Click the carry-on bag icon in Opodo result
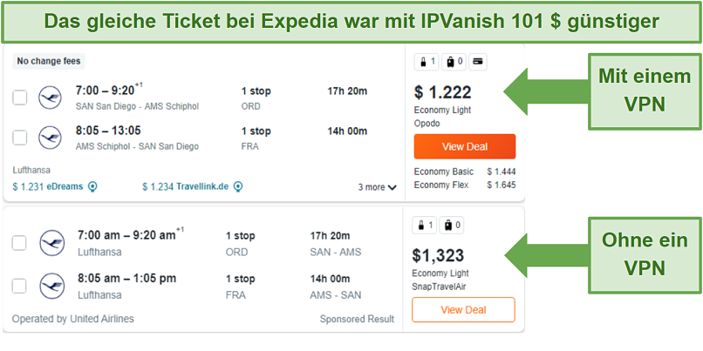The width and height of the screenshot is (703, 351). 427,62
